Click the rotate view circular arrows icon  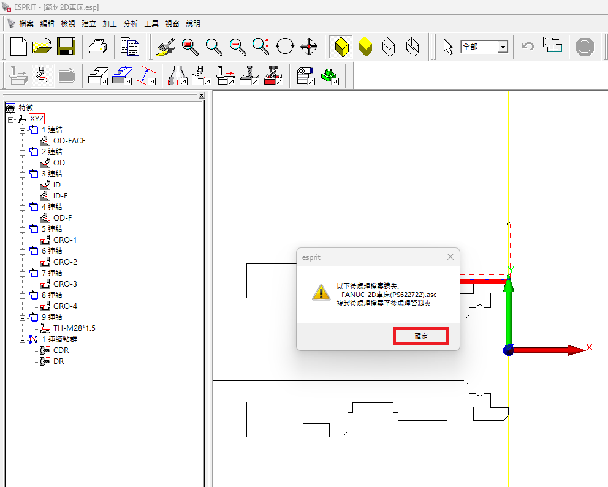click(285, 47)
